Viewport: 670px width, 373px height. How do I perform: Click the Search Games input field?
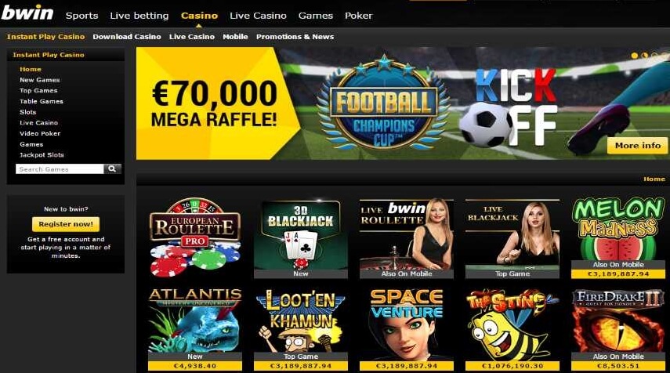(x=60, y=169)
